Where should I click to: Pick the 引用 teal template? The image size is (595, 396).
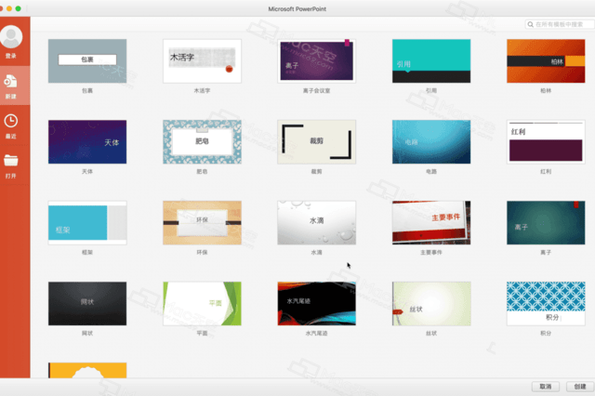(x=431, y=60)
